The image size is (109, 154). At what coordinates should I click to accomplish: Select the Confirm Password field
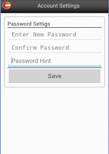click(54, 48)
